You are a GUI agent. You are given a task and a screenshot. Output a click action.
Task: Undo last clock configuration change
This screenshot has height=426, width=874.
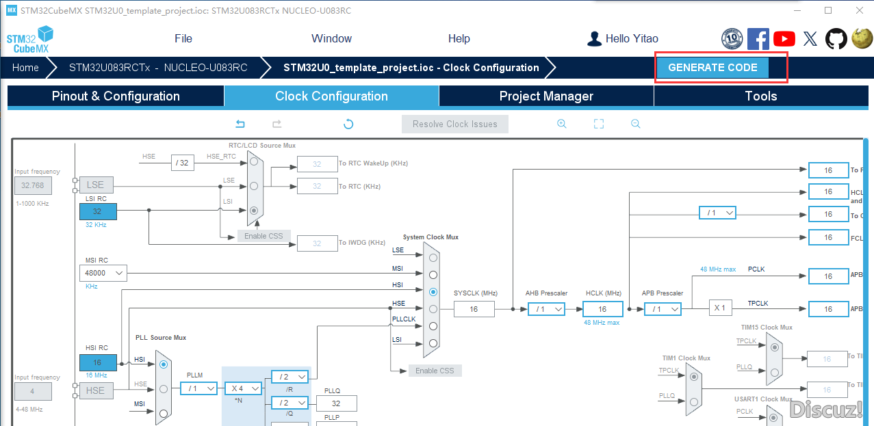coord(240,124)
